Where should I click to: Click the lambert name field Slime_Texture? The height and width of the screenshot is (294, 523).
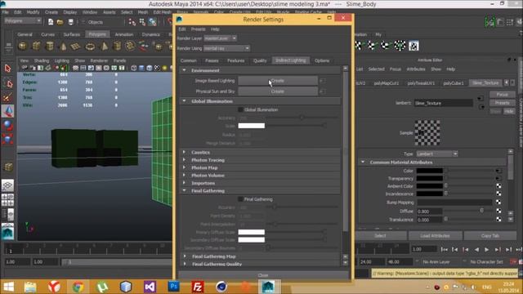443,104
